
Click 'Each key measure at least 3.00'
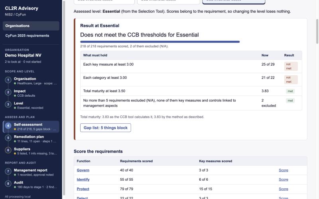point(108,64)
